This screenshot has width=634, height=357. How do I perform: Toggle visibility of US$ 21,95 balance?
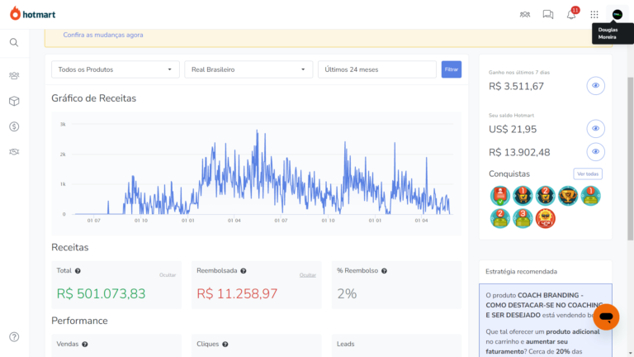click(x=595, y=128)
